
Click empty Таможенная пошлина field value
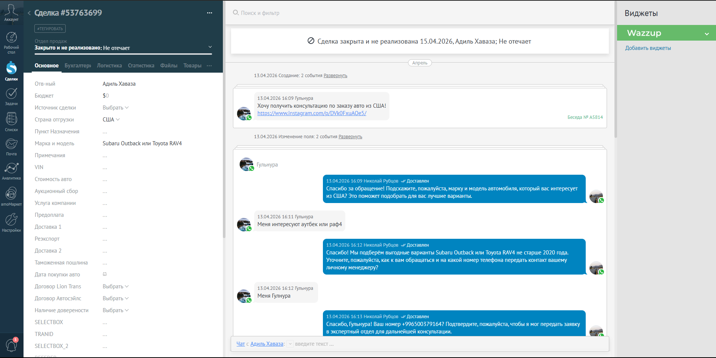pyautogui.click(x=105, y=263)
